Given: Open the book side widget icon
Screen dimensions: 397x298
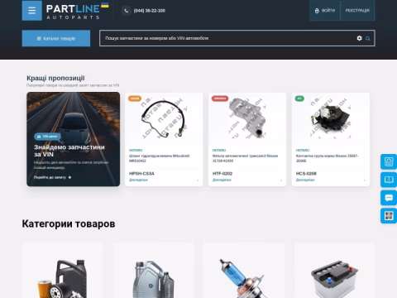Looking at the screenshot, I should point(389,180).
